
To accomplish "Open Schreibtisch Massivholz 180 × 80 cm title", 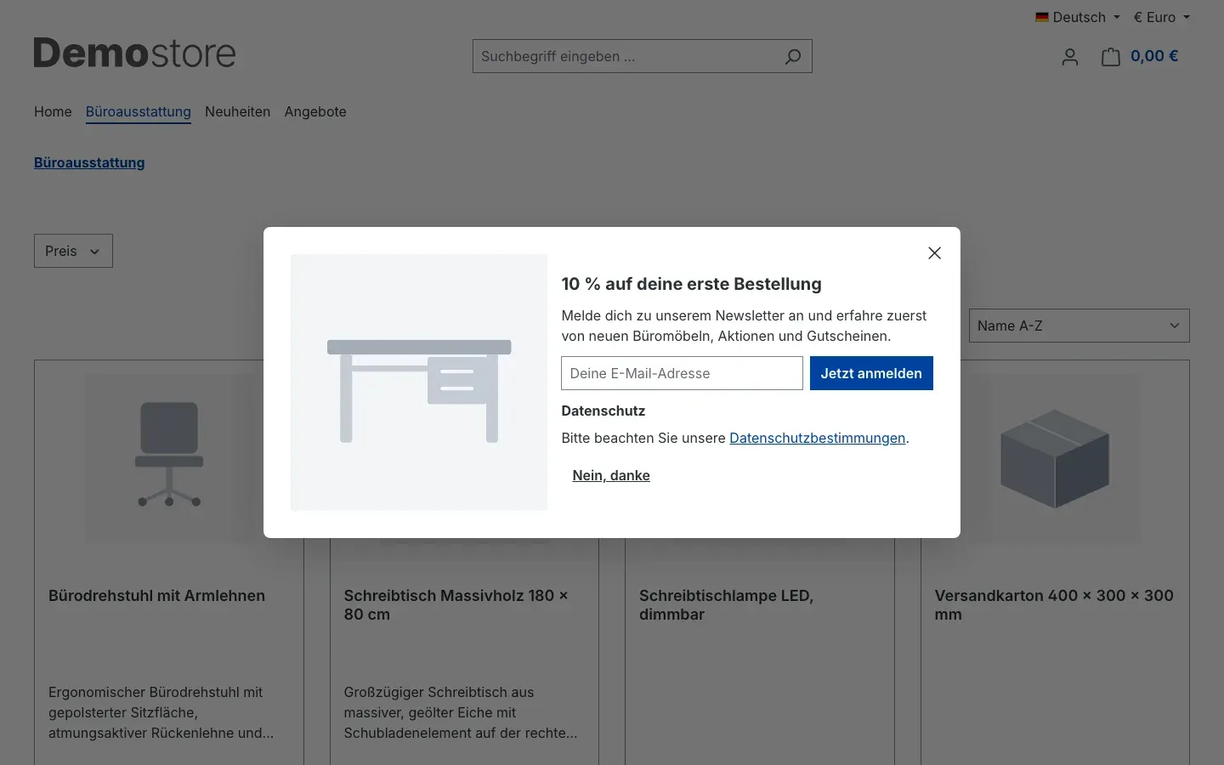I will pos(456,605).
